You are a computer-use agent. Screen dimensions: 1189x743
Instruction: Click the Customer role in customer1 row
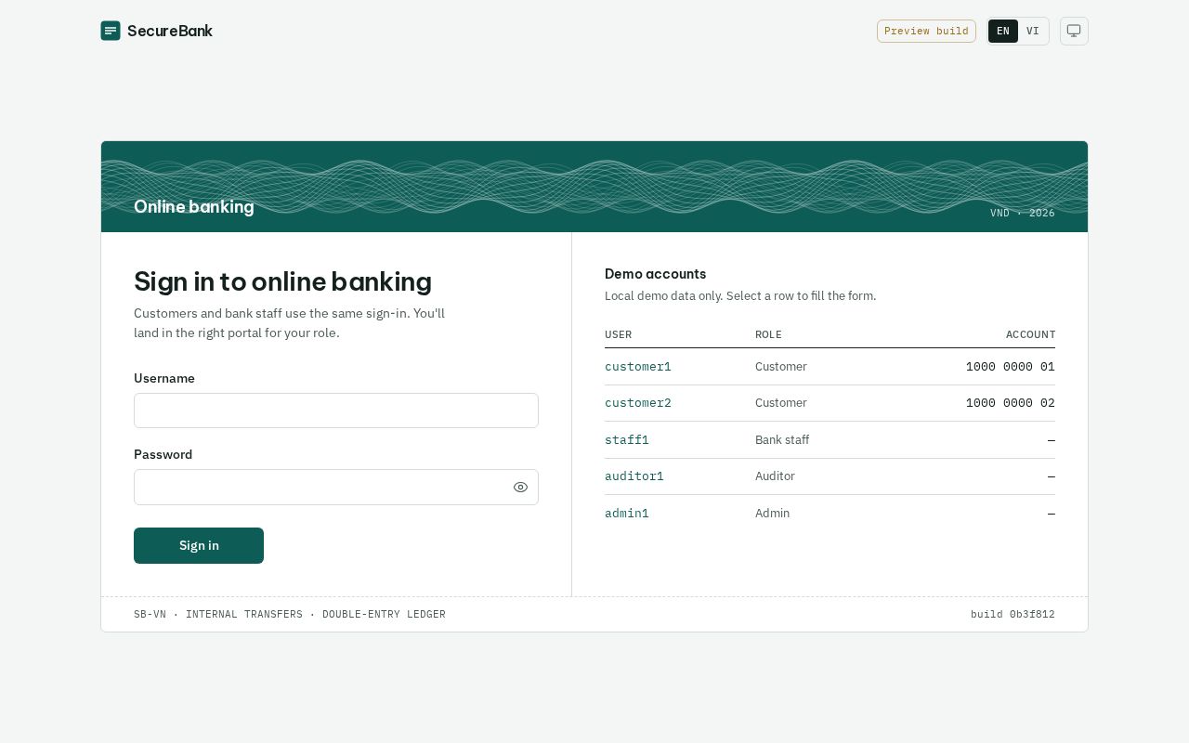tap(780, 367)
